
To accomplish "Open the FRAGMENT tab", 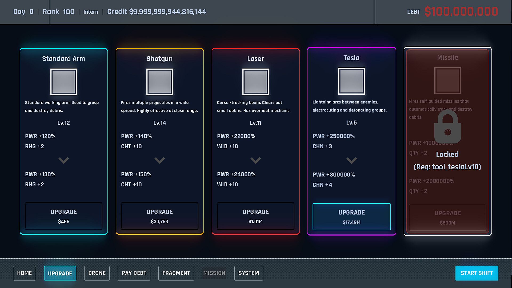I will [176, 273].
